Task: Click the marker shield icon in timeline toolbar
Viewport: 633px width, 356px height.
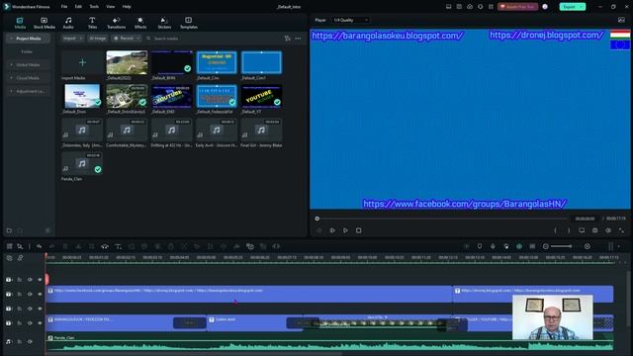Action: [480, 246]
